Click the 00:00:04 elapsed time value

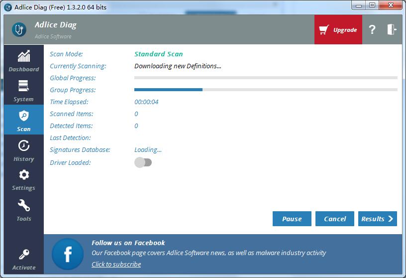click(x=146, y=102)
